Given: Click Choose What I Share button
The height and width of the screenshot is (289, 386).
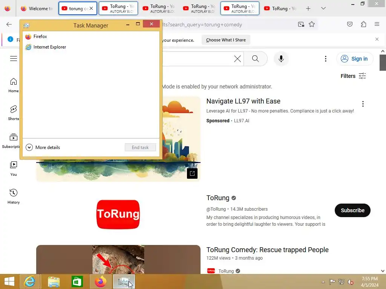Looking at the screenshot, I should coord(226,40).
